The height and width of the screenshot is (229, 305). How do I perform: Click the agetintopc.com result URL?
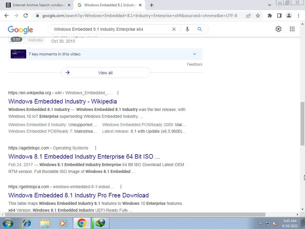[48, 148]
